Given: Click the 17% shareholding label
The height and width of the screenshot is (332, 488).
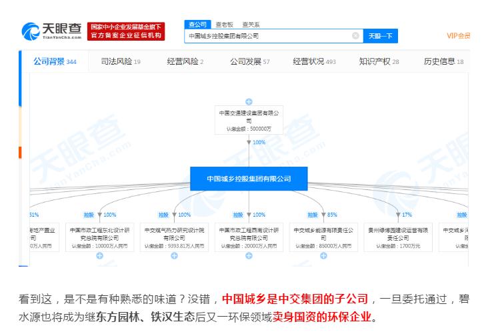Looking at the screenshot, I should coord(407,215).
